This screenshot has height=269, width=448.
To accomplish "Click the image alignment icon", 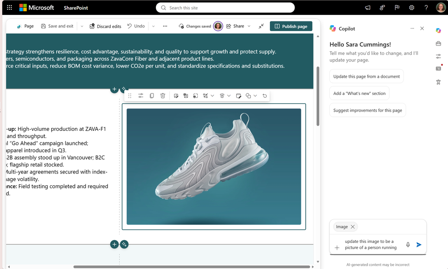I will (x=222, y=96).
